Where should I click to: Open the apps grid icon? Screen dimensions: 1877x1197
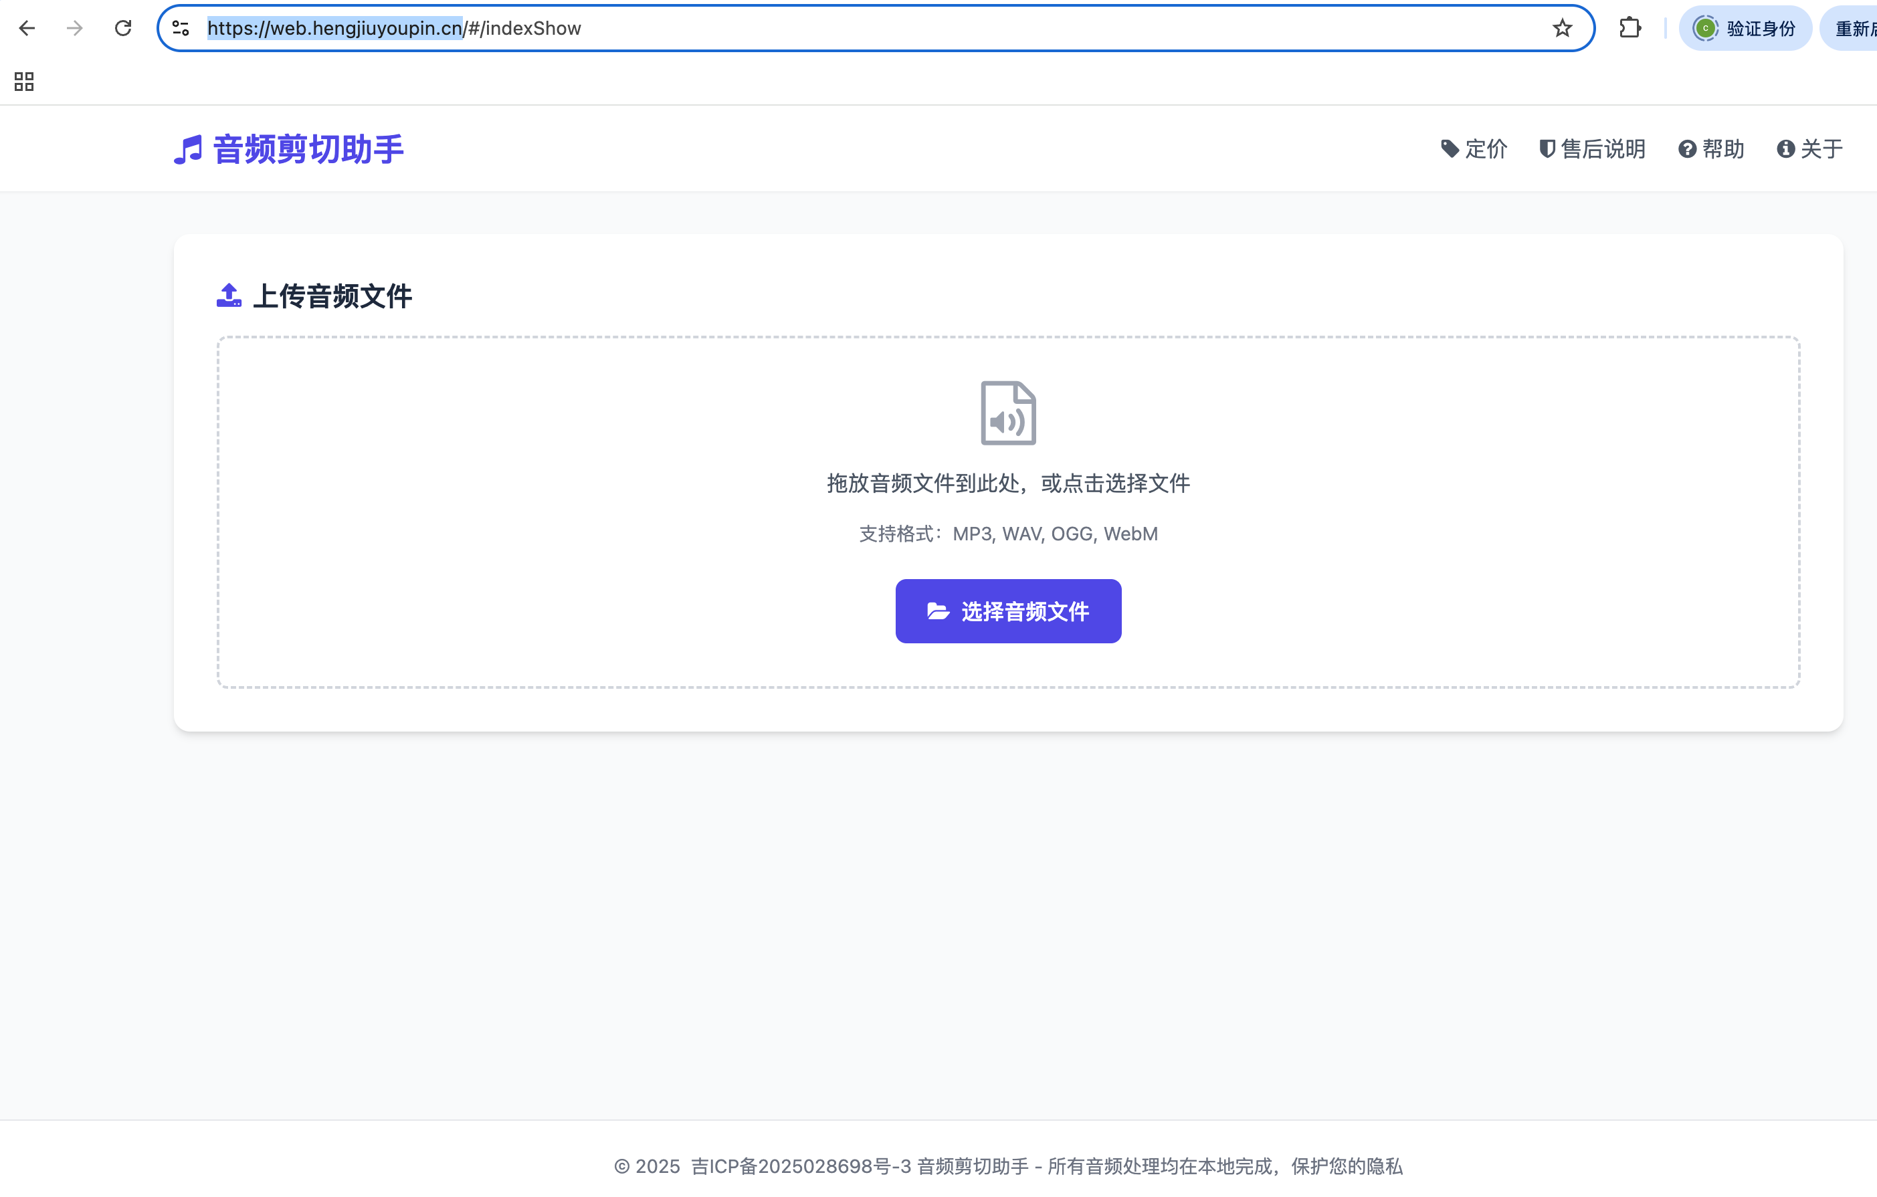[x=24, y=82]
